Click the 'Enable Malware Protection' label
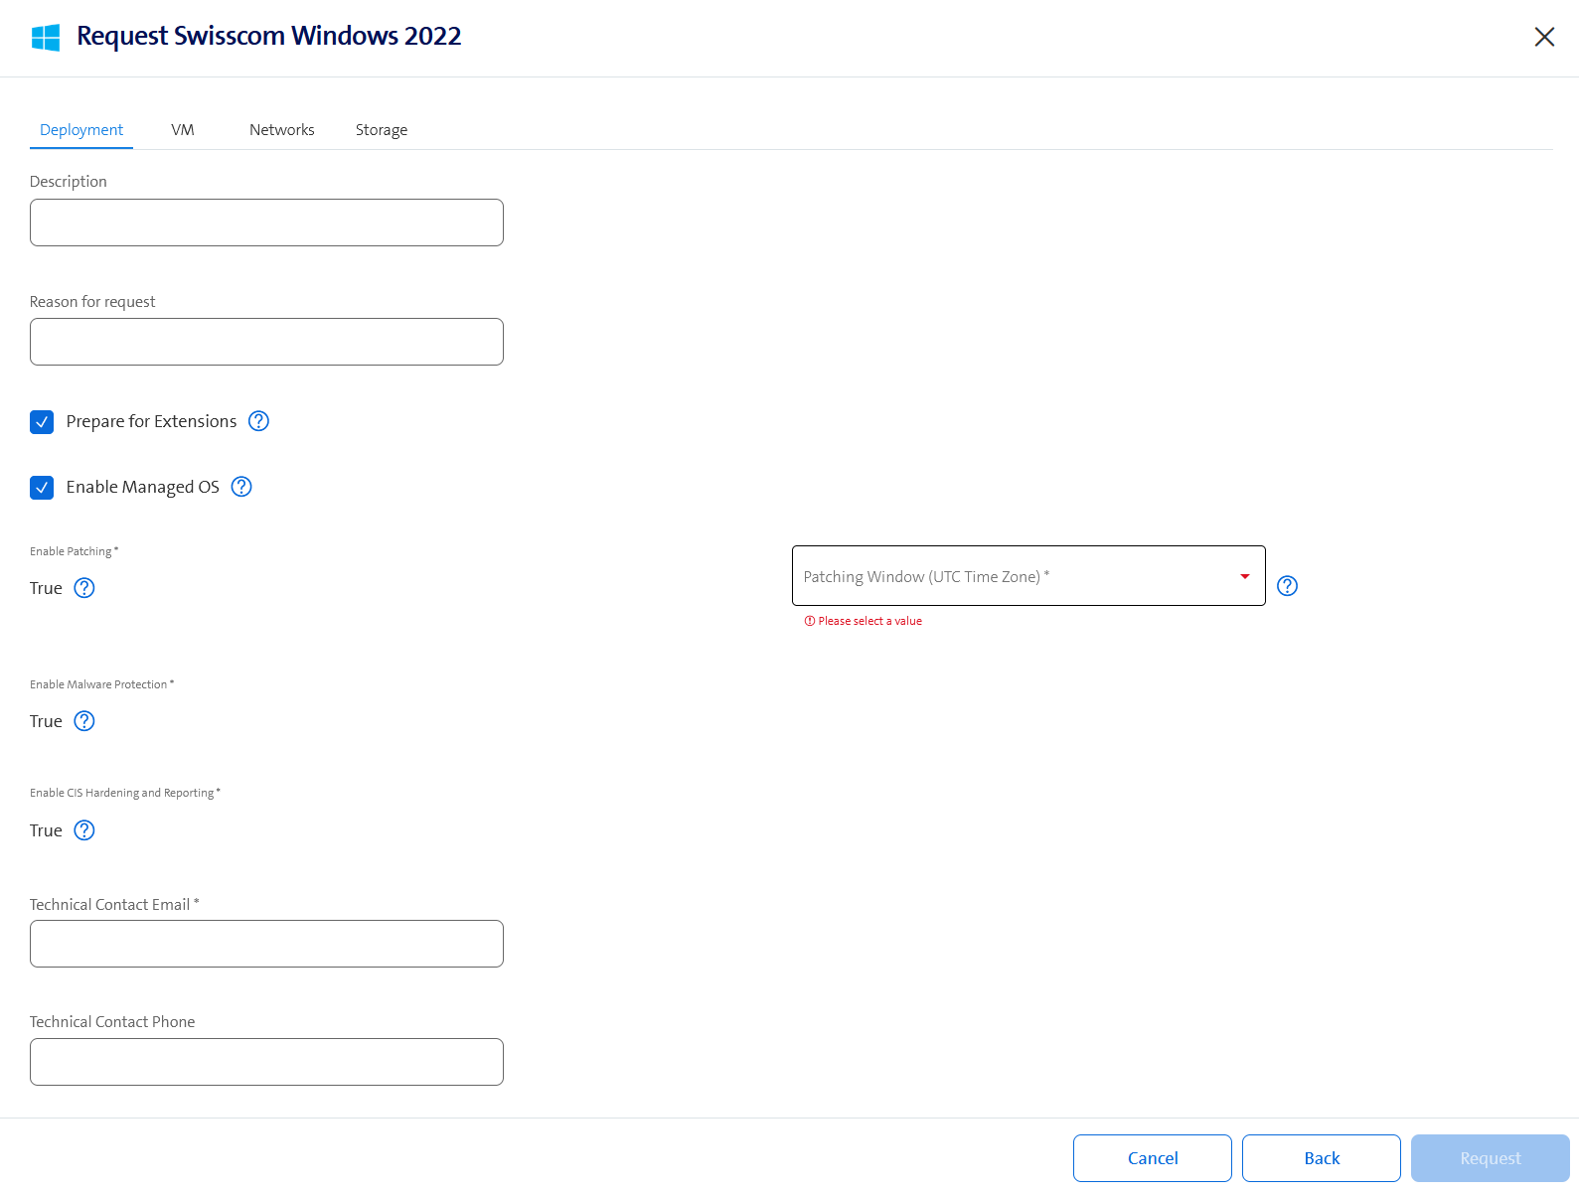 point(101,684)
